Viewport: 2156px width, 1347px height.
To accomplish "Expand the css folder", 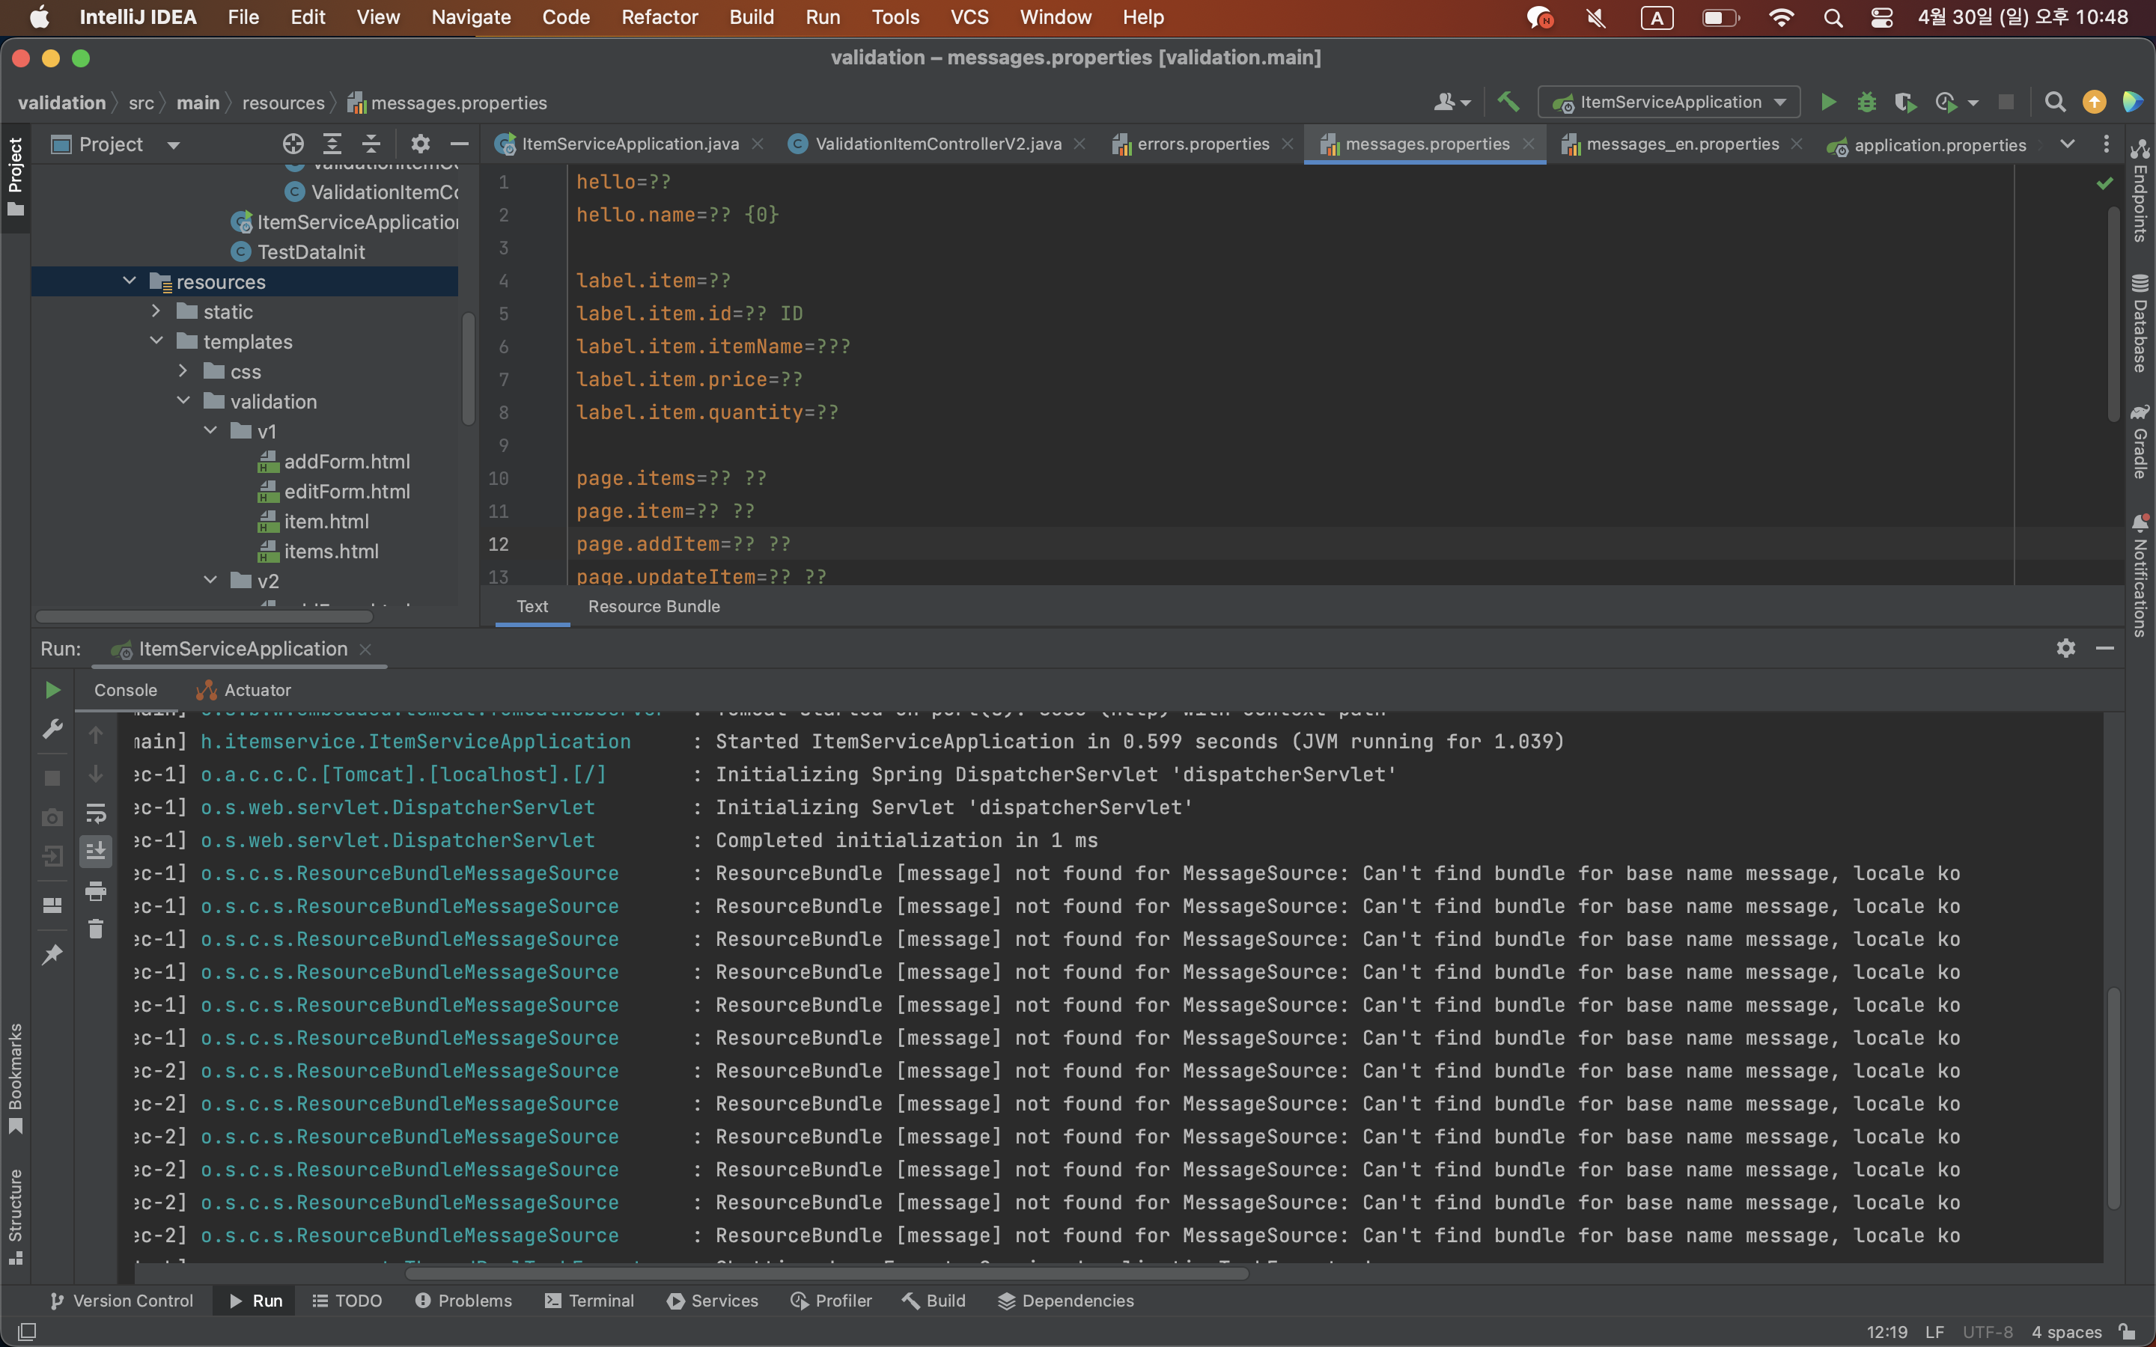I will tap(183, 371).
